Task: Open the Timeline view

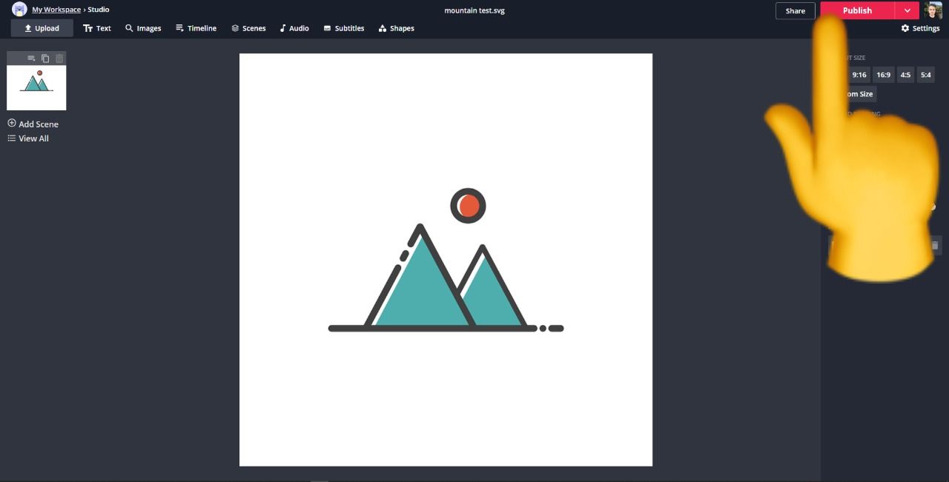Action: pyautogui.click(x=196, y=28)
